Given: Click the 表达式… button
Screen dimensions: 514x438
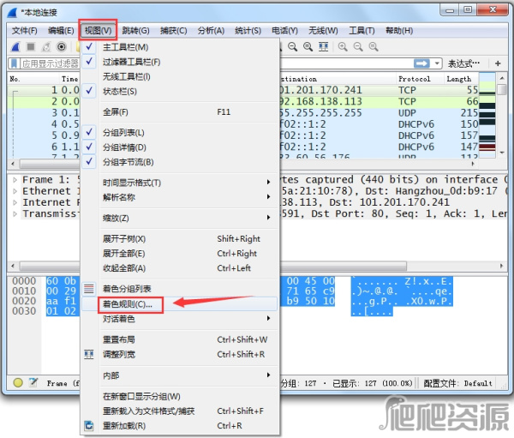Looking at the screenshot, I should coord(463,63).
